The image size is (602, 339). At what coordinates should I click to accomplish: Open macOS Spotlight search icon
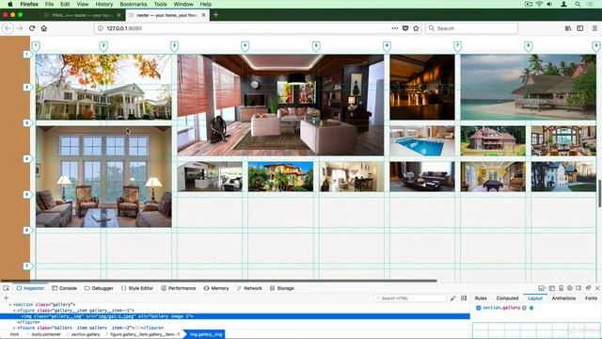(578, 4)
